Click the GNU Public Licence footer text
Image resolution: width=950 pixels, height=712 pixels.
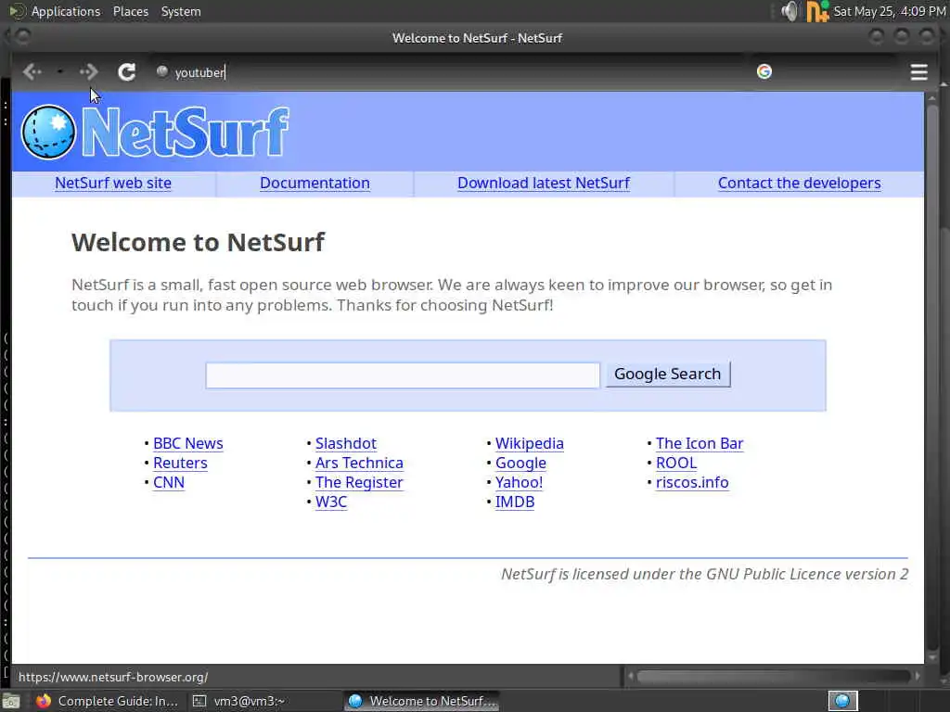705,574
